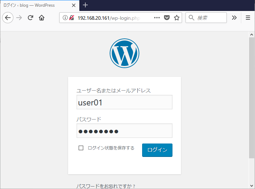Bookmark this page with the star
255x189 pixels.
177,18
